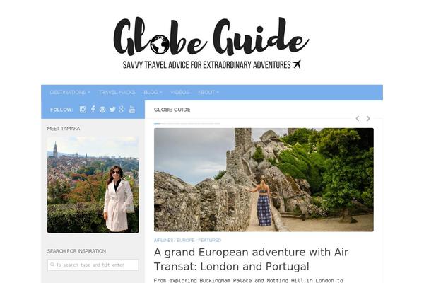Open the Travel Hacks menu item
This screenshot has width=424, height=283.
tap(117, 93)
